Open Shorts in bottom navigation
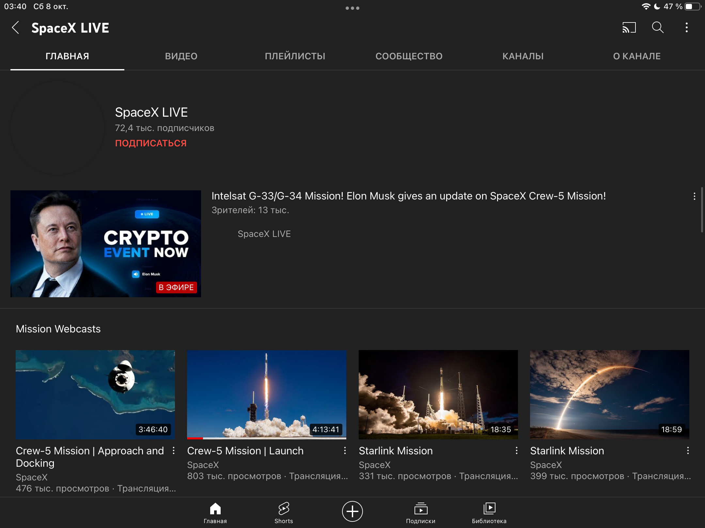The image size is (705, 528). pos(284,513)
